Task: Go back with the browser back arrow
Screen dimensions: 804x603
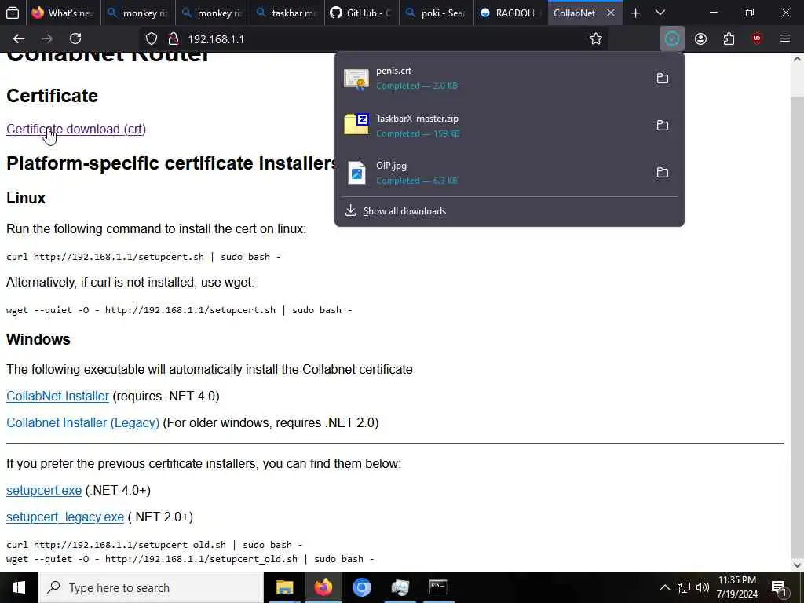Action: pyautogui.click(x=19, y=38)
